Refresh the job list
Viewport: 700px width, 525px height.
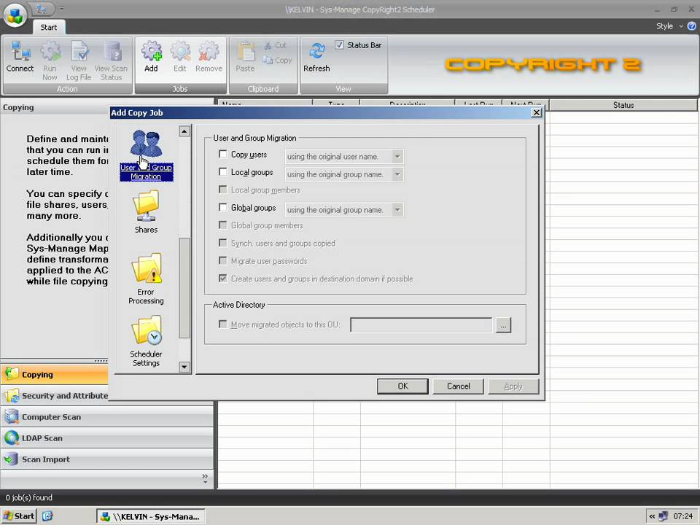316,57
